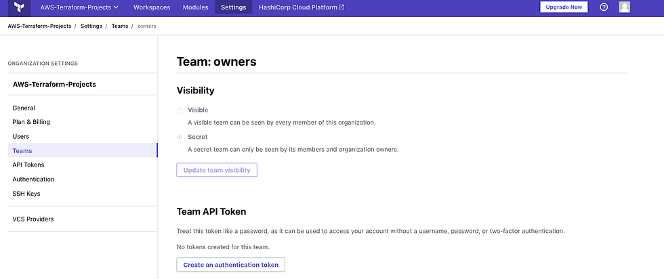
Task: Click the Upgrade Now button
Action: tap(564, 7)
